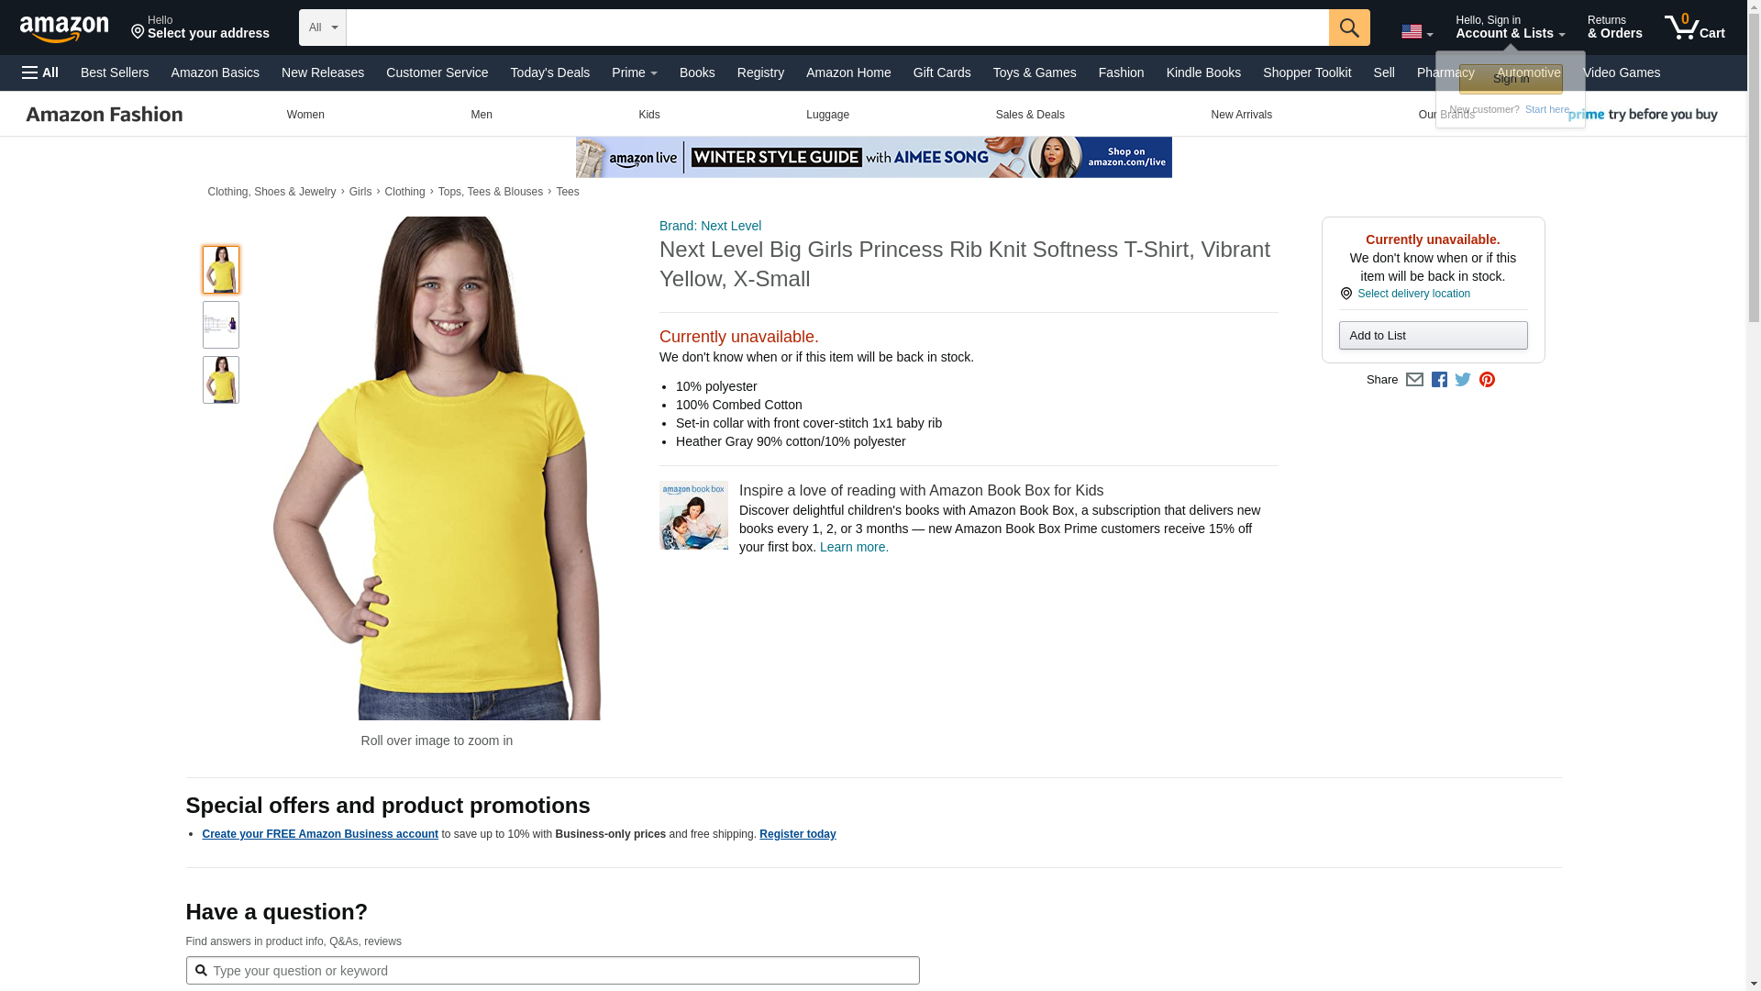Image resolution: width=1761 pixels, height=991 pixels.
Task: Click the Amazon logo home icon
Action: tap(64, 29)
